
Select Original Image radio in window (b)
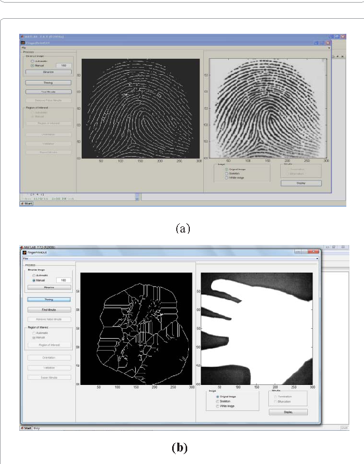pos(217,396)
